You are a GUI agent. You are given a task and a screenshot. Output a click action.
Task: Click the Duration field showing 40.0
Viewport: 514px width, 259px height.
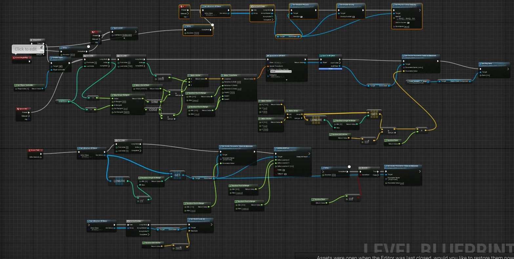tap(72, 55)
